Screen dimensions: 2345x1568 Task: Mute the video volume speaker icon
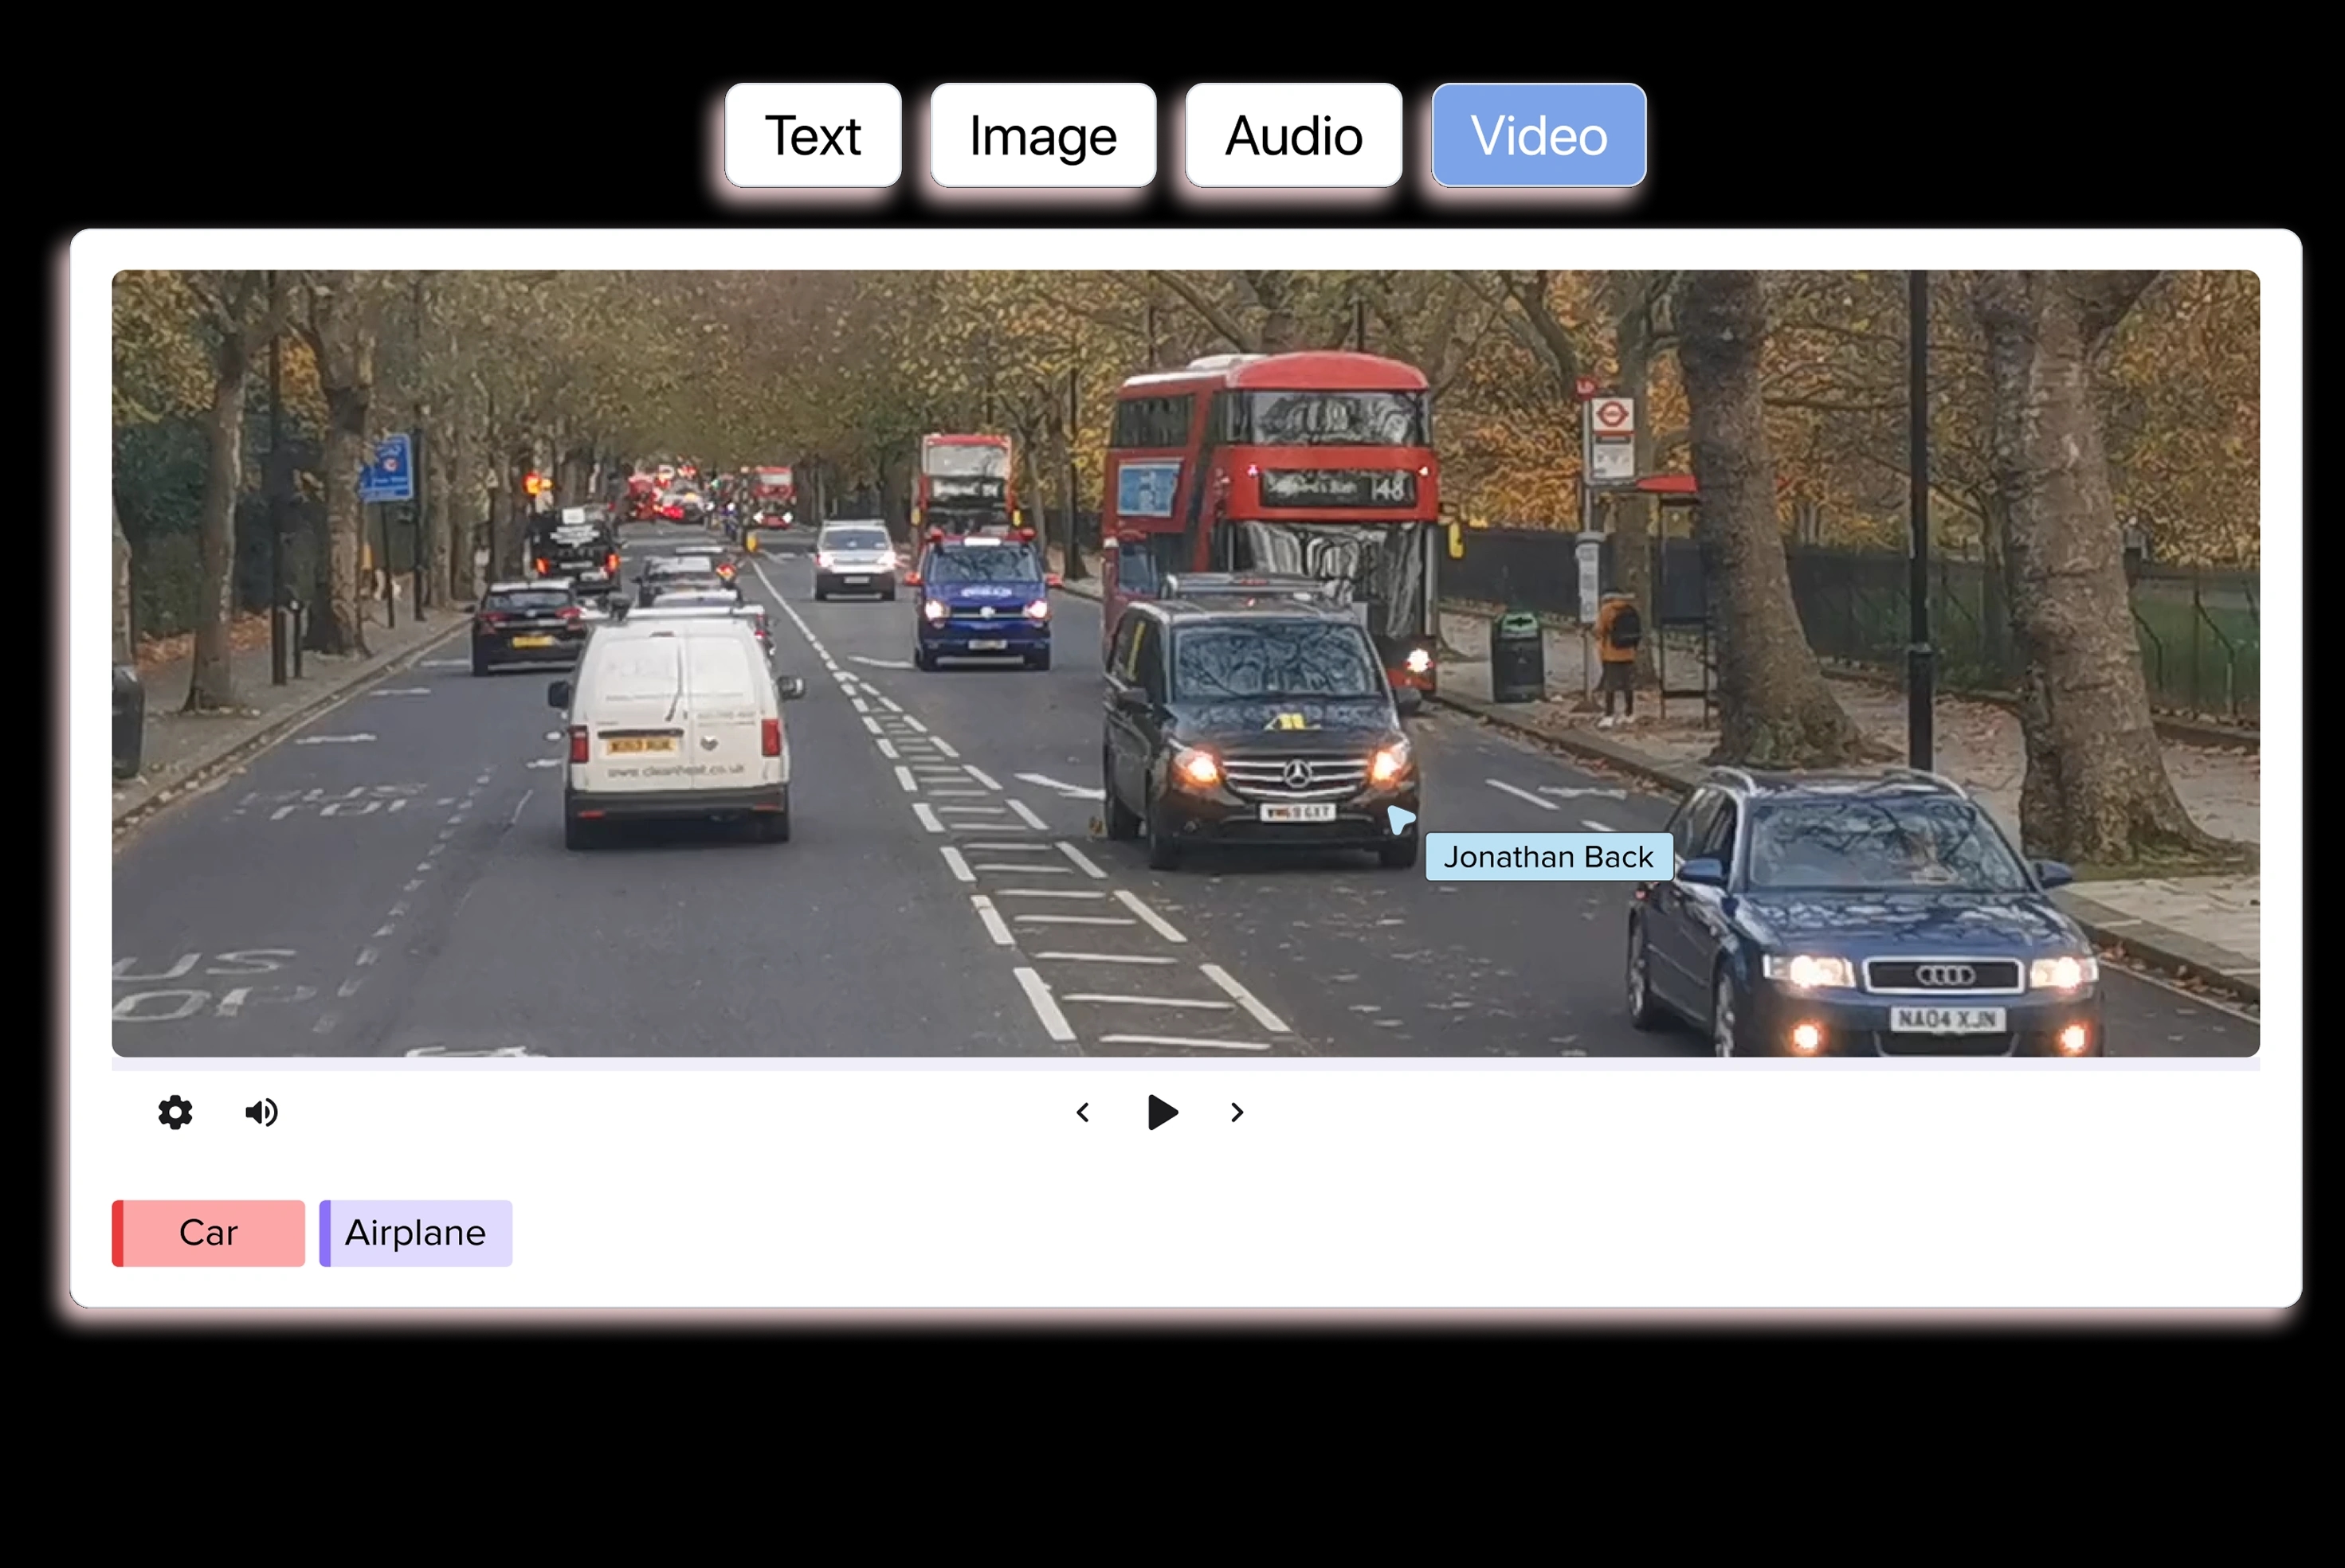tap(261, 1112)
